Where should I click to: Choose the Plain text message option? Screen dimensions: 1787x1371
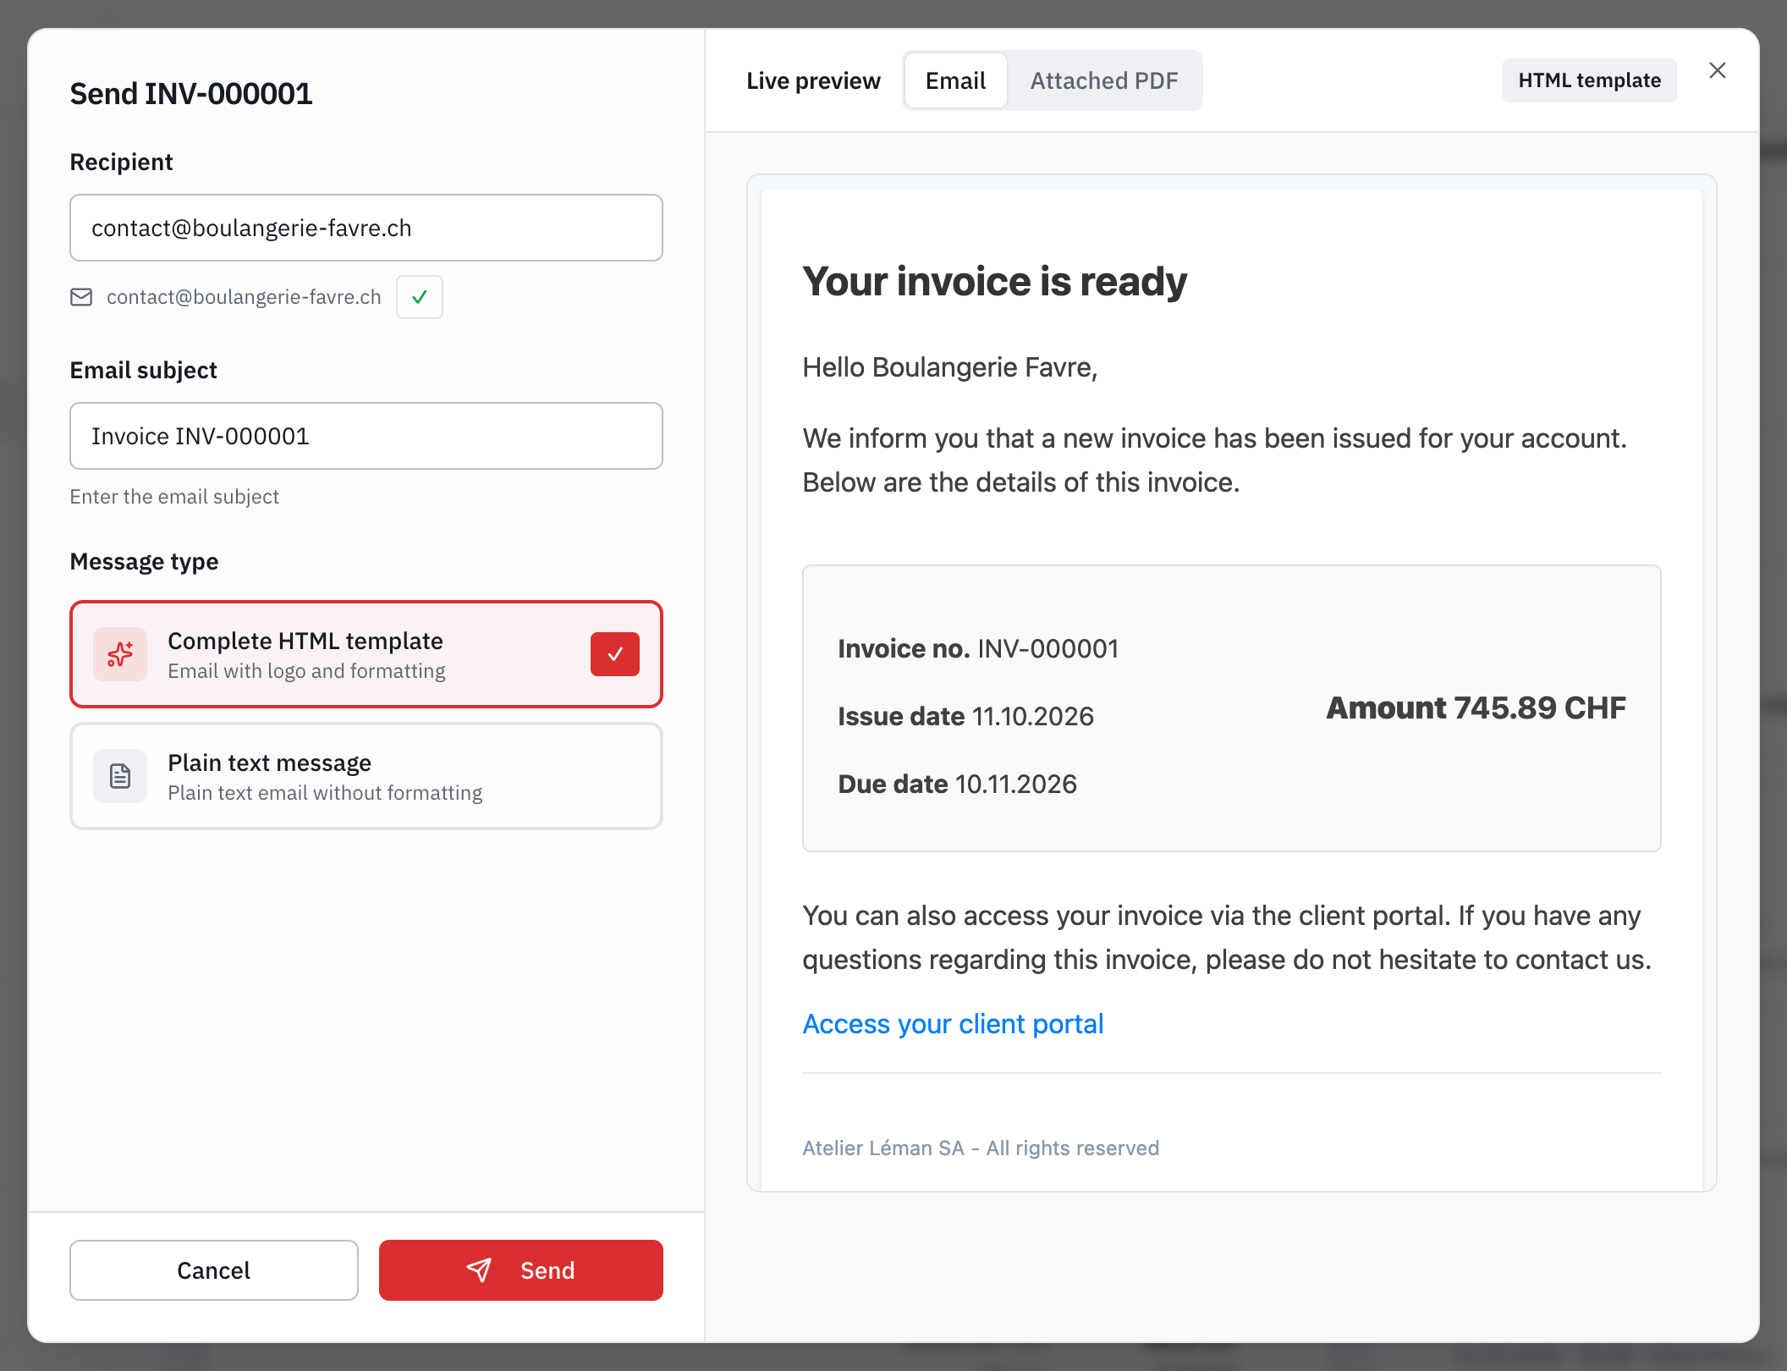point(366,776)
